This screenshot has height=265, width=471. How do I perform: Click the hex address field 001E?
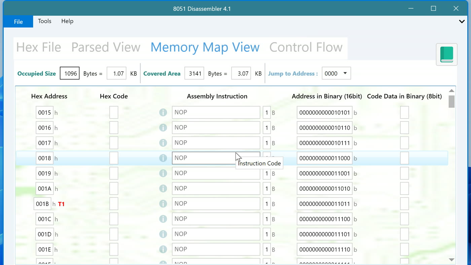click(44, 250)
